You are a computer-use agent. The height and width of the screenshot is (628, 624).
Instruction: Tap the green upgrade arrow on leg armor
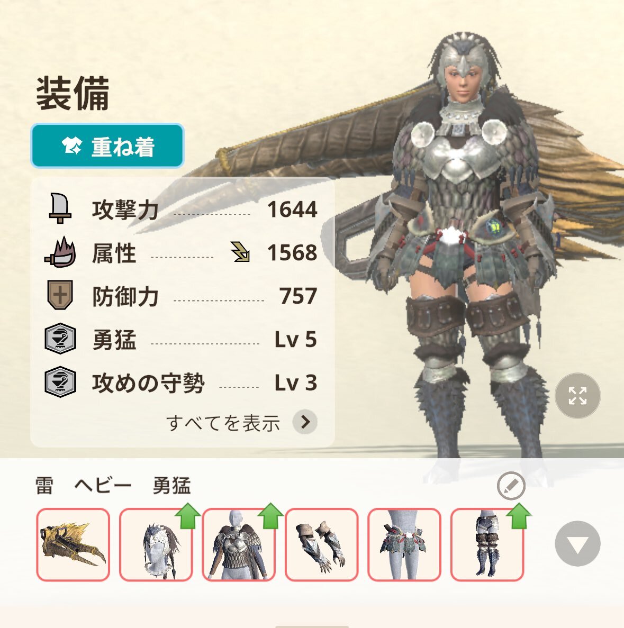point(519,515)
